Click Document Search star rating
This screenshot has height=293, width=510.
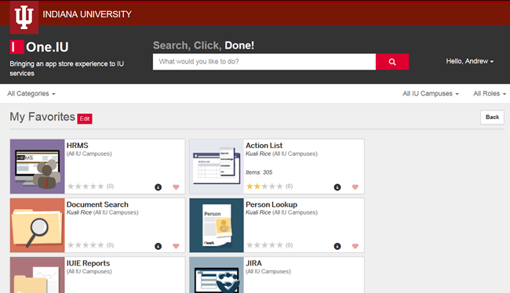tap(86, 245)
